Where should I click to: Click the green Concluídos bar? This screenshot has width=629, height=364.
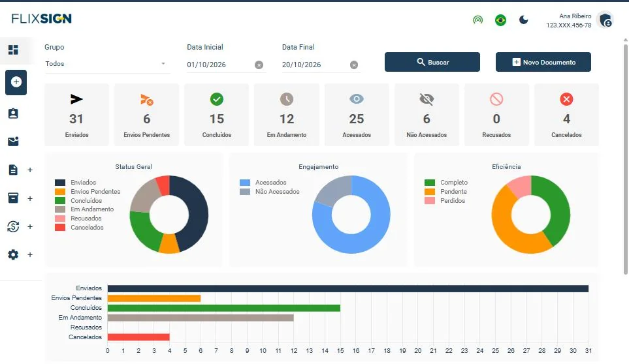pos(224,308)
